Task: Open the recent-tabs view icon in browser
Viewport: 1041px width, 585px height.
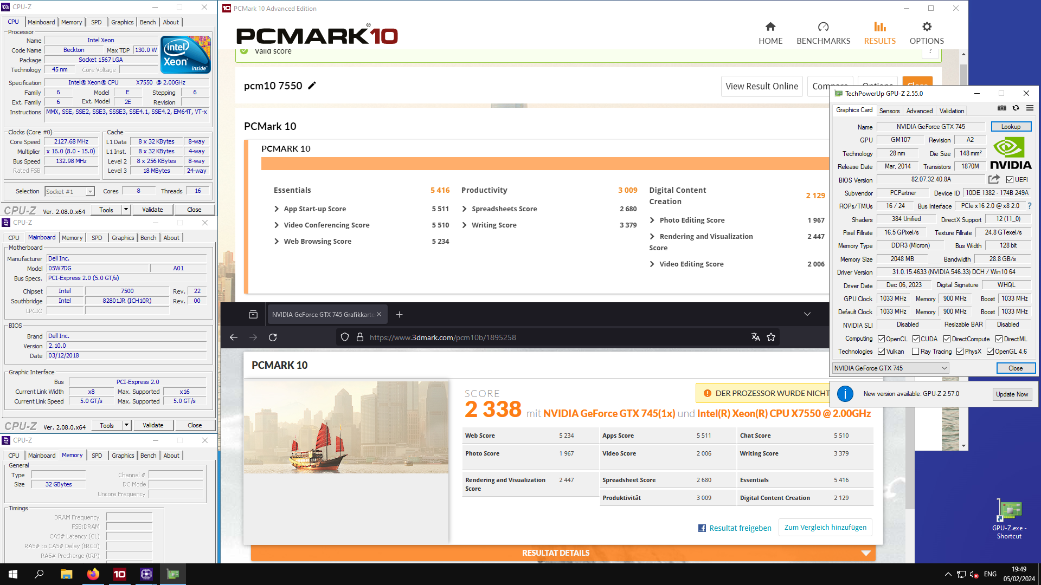Action: (x=253, y=314)
